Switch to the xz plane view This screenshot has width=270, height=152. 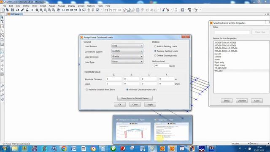pyautogui.click(x=71, y=10)
